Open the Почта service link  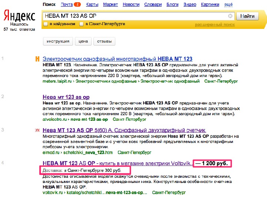click(x=67, y=4)
